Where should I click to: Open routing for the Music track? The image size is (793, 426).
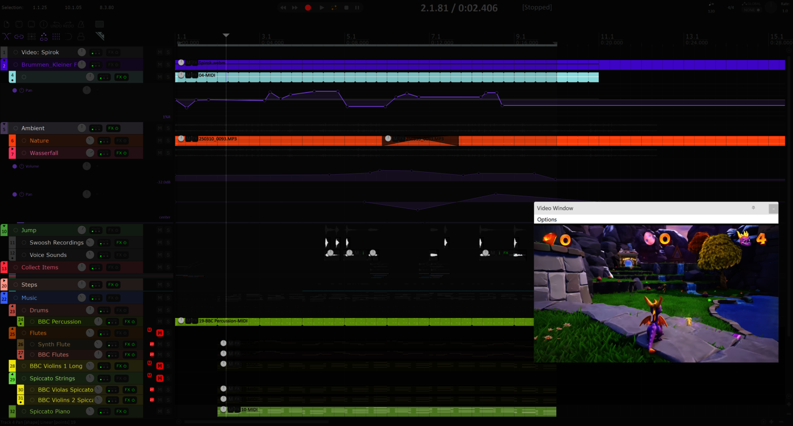point(96,298)
